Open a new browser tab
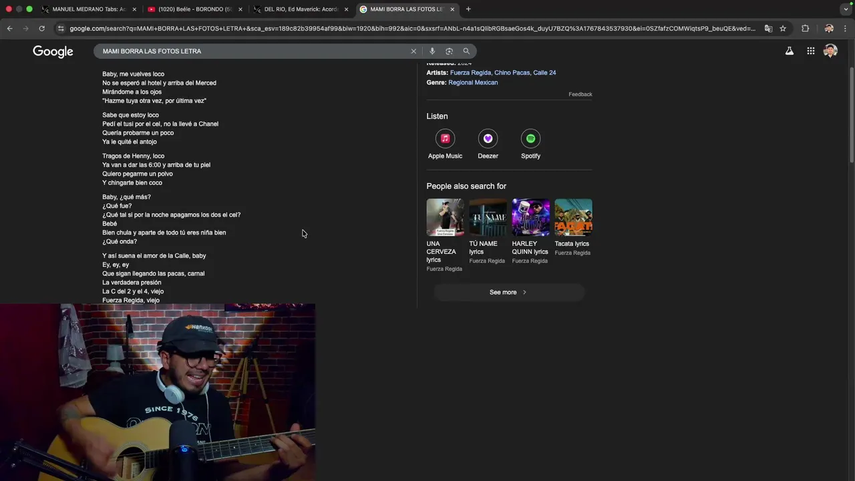This screenshot has width=855, height=481. (x=468, y=9)
